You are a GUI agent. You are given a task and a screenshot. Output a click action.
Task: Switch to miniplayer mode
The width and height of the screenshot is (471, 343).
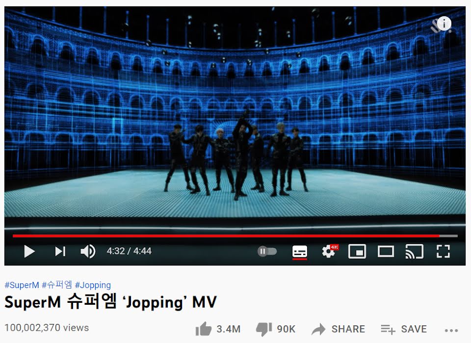(x=357, y=251)
